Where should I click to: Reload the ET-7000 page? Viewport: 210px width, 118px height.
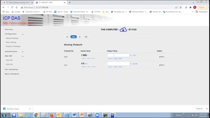(12, 7)
